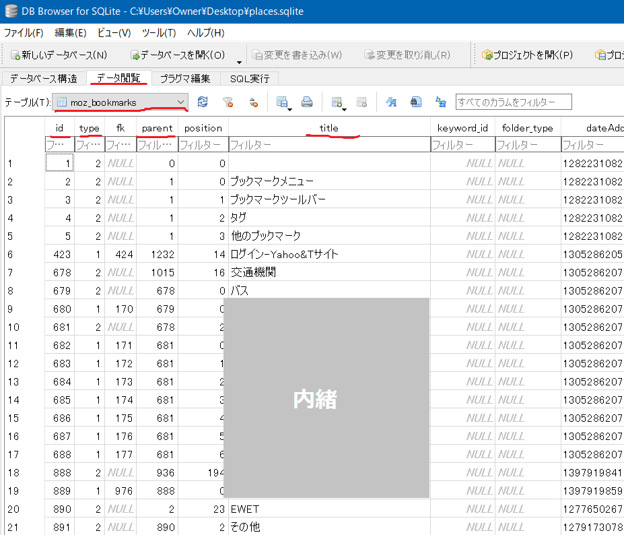The width and height of the screenshot is (624, 535).
Task: Select title cell 他のブックマーク
Action: tap(330, 237)
